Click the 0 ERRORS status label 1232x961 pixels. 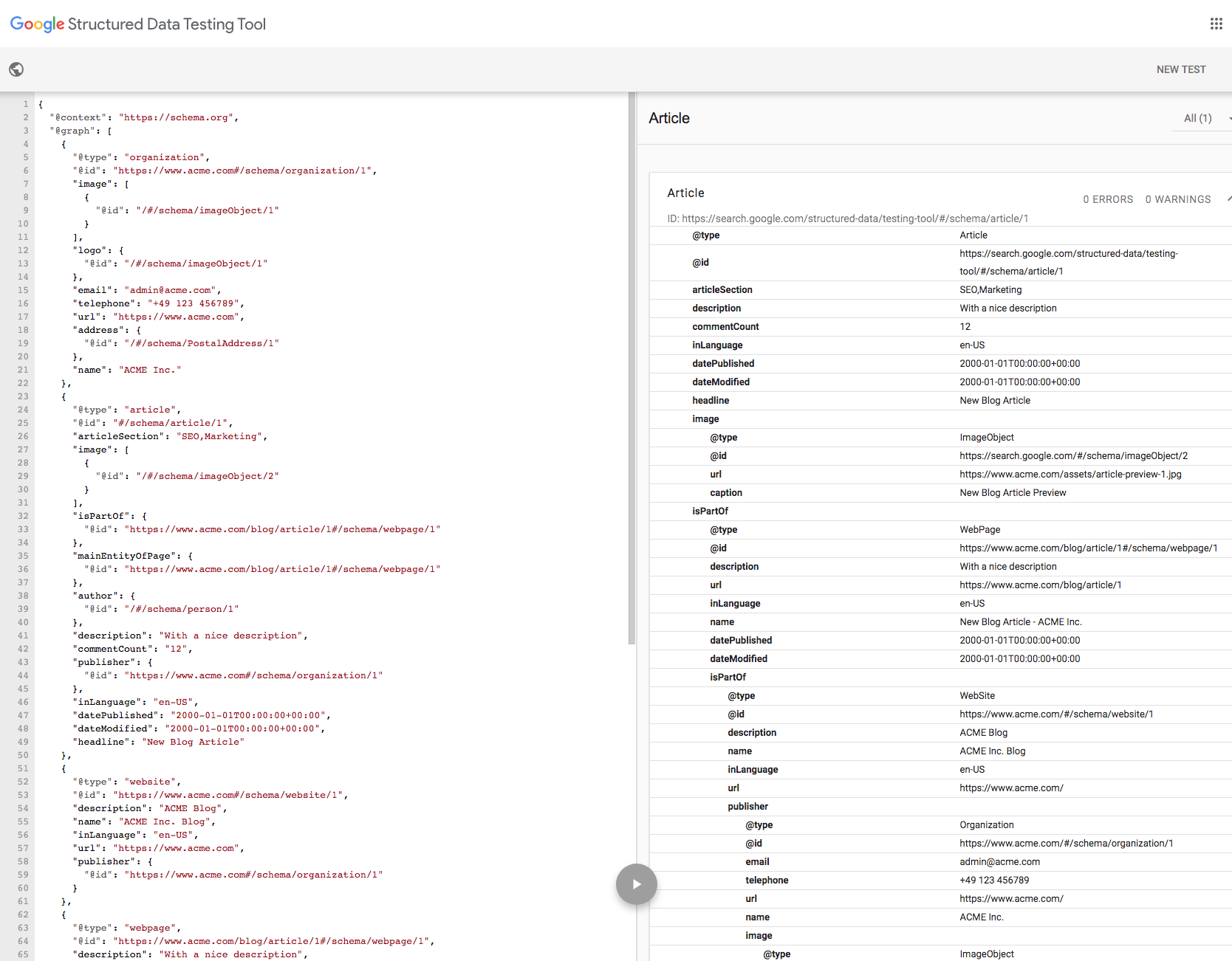coord(1108,199)
